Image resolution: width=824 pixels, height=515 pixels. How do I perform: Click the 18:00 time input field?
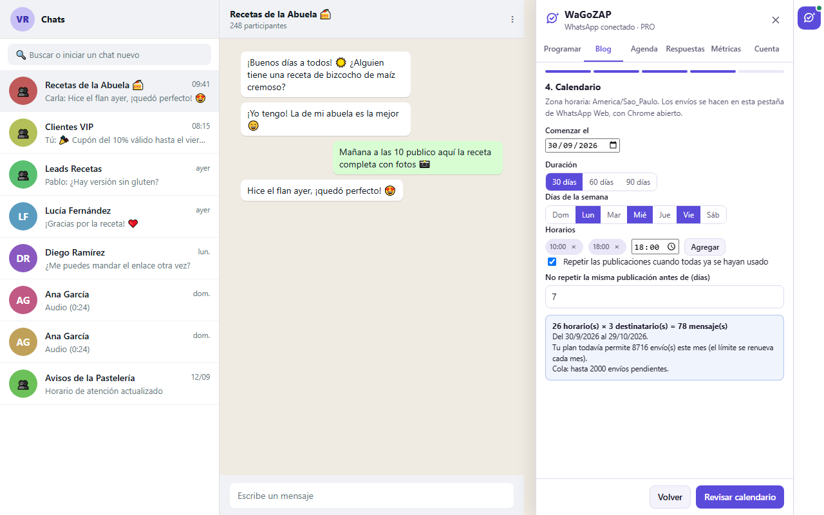coord(655,247)
